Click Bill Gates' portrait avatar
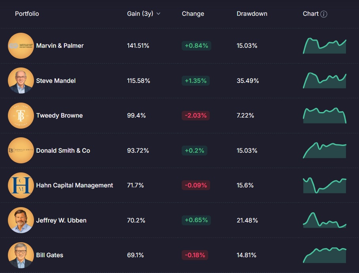 click(x=21, y=255)
